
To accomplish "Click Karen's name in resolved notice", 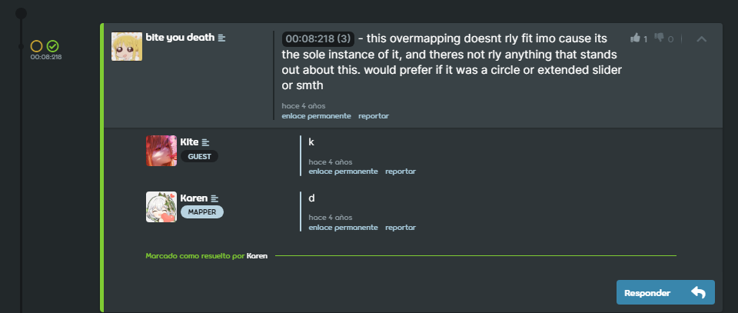I will [x=257, y=256].
